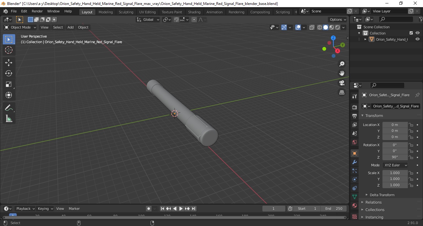The height and width of the screenshot is (226, 423).
Task: Open the View Layer properties tab
Action: point(355,124)
